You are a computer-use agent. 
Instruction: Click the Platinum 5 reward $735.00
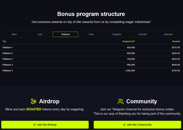[176, 71]
